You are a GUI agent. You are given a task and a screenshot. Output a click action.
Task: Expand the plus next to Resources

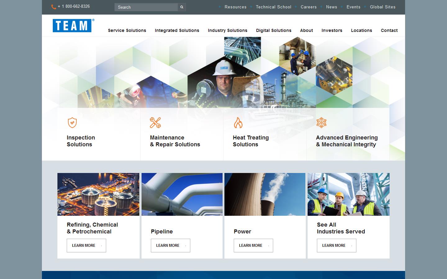220,7
